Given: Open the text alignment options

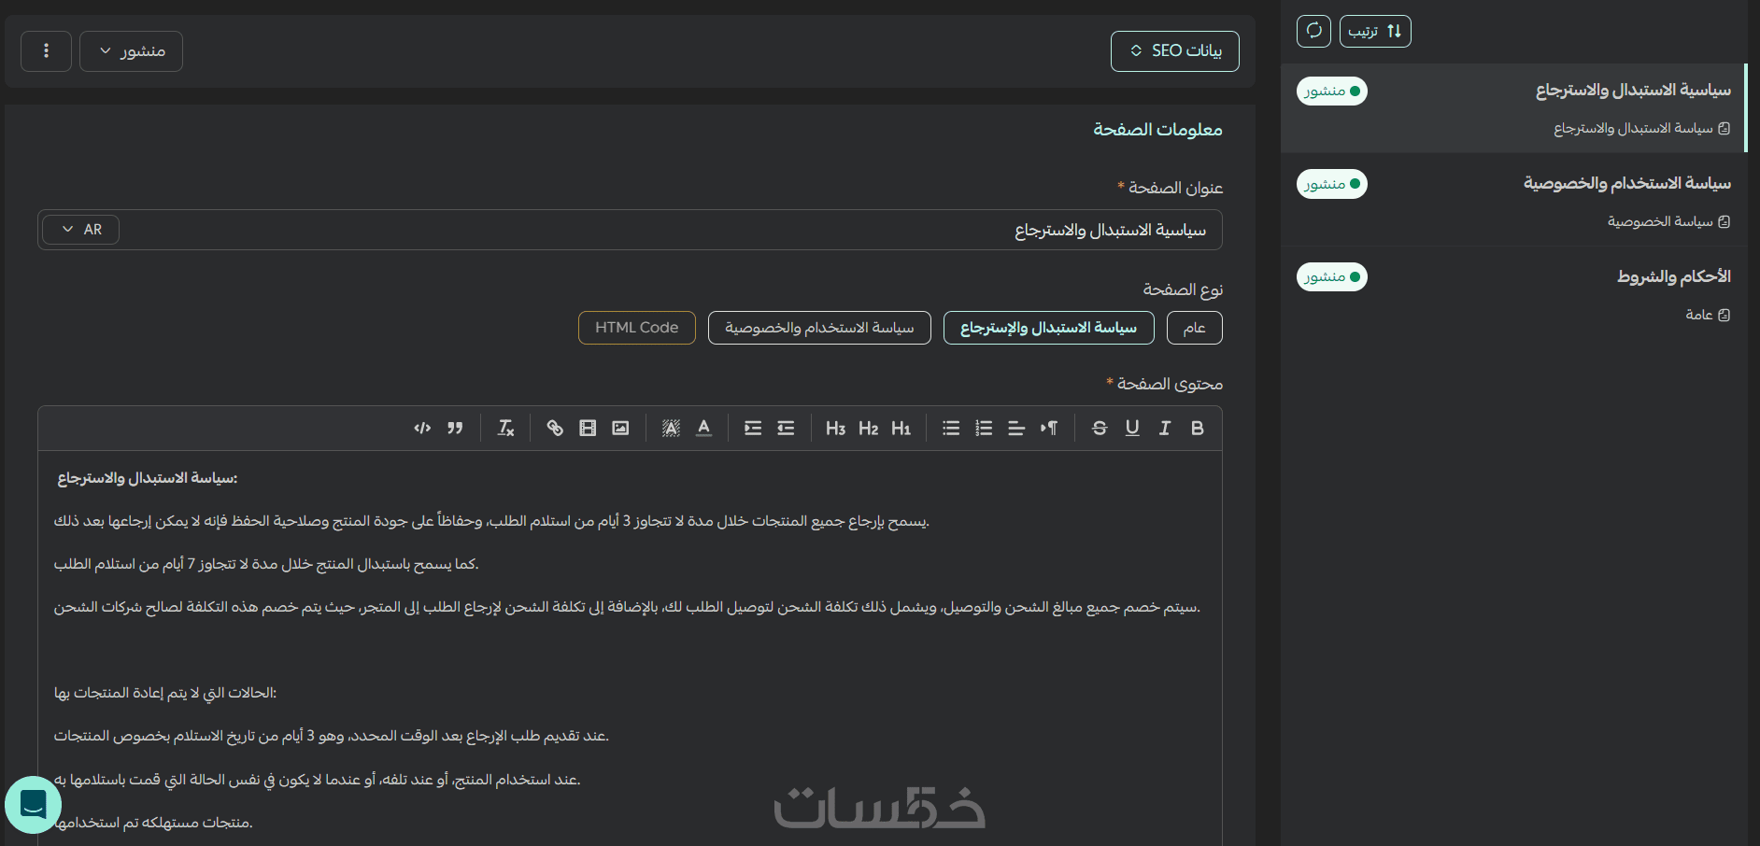Looking at the screenshot, I should pos(1016,428).
